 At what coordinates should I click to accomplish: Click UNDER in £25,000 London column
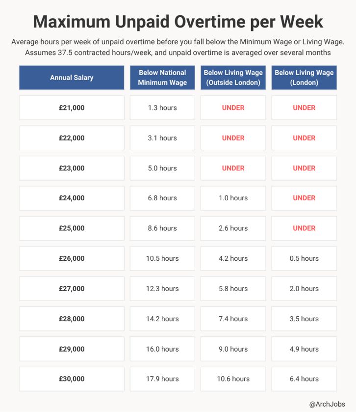point(304,228)
